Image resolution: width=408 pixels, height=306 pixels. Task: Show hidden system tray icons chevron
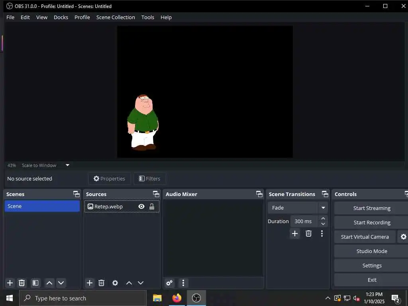[328, 298]
